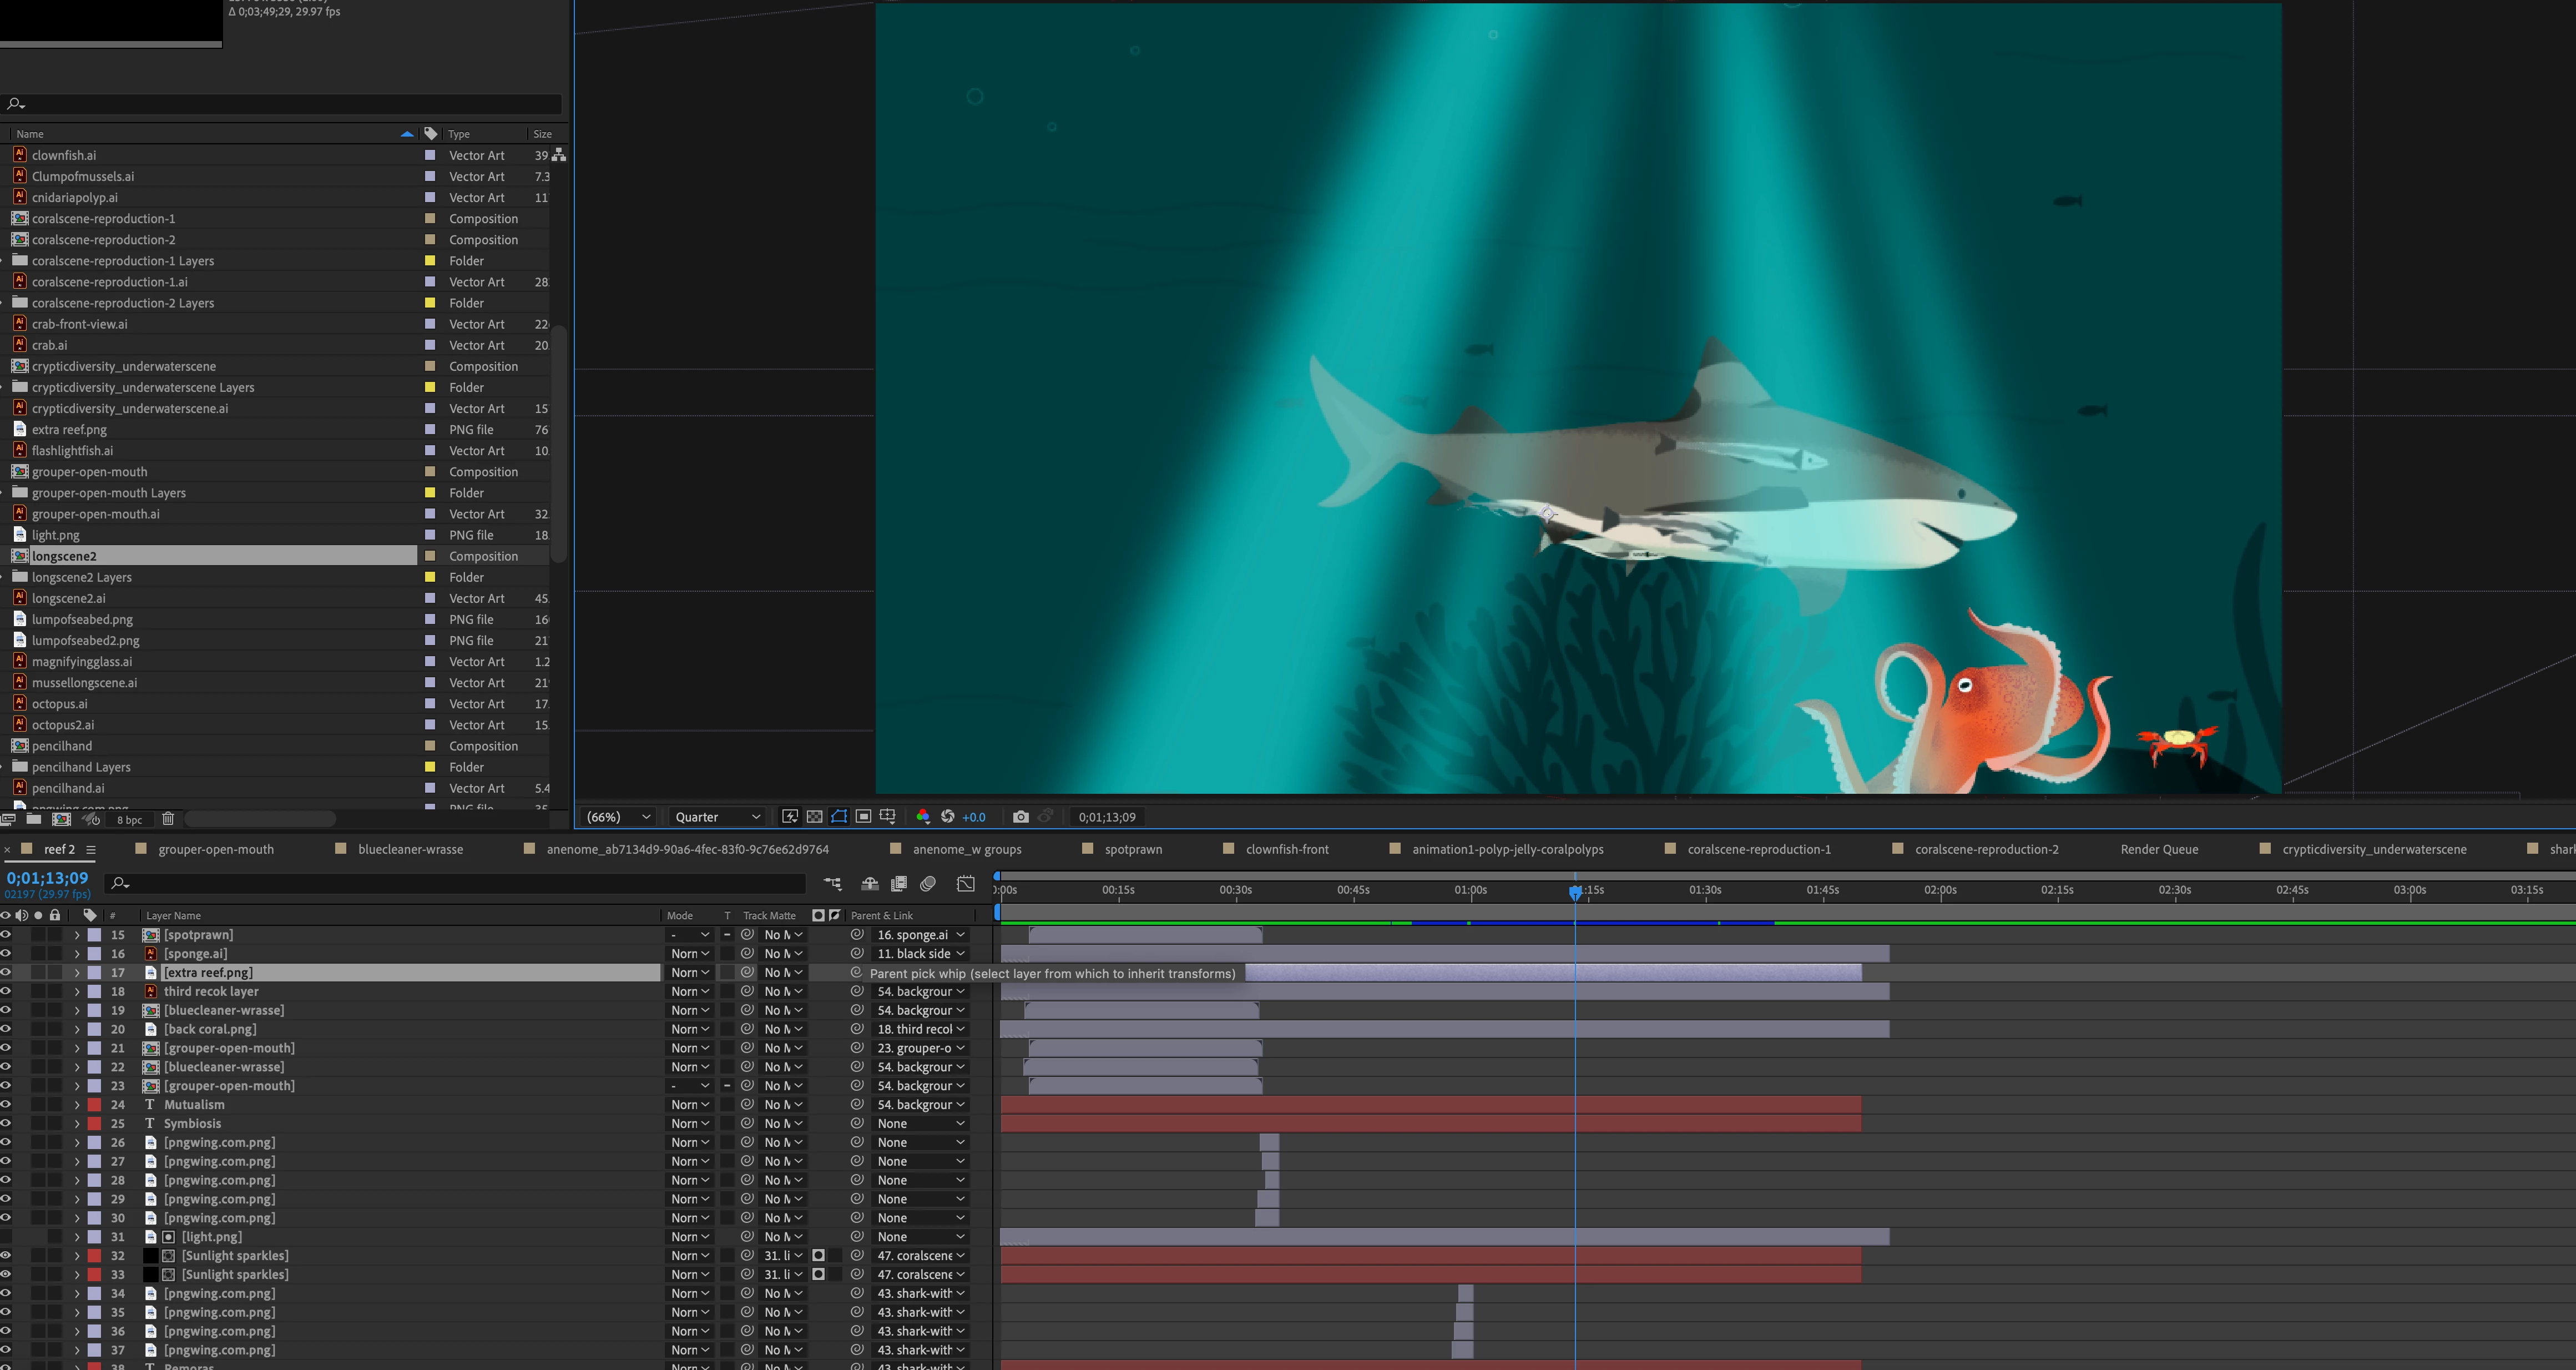This screenshot has width=2576, height=1370.
Task: Click the red label swatch of Symbiosis layer
Action: [95, 1124]
